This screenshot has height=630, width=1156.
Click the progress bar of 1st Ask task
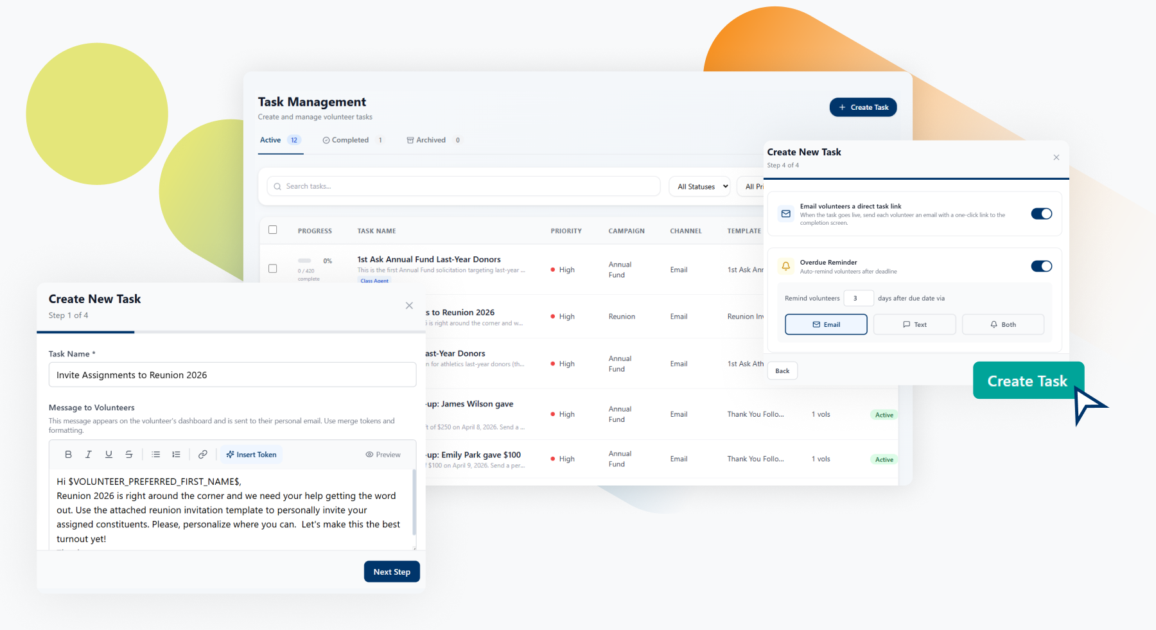point(304,261)
